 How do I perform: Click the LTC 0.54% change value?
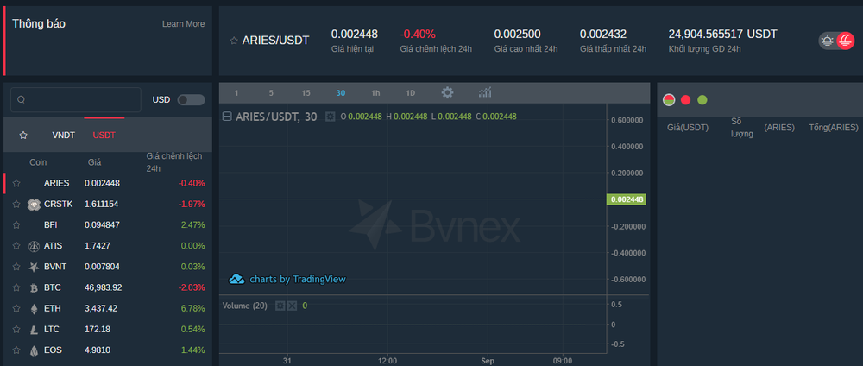192,330
